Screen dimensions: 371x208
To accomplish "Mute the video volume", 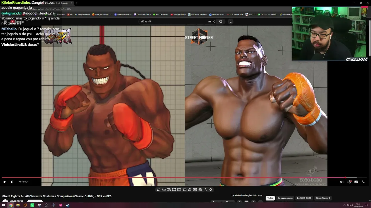I will click(12, 182).
